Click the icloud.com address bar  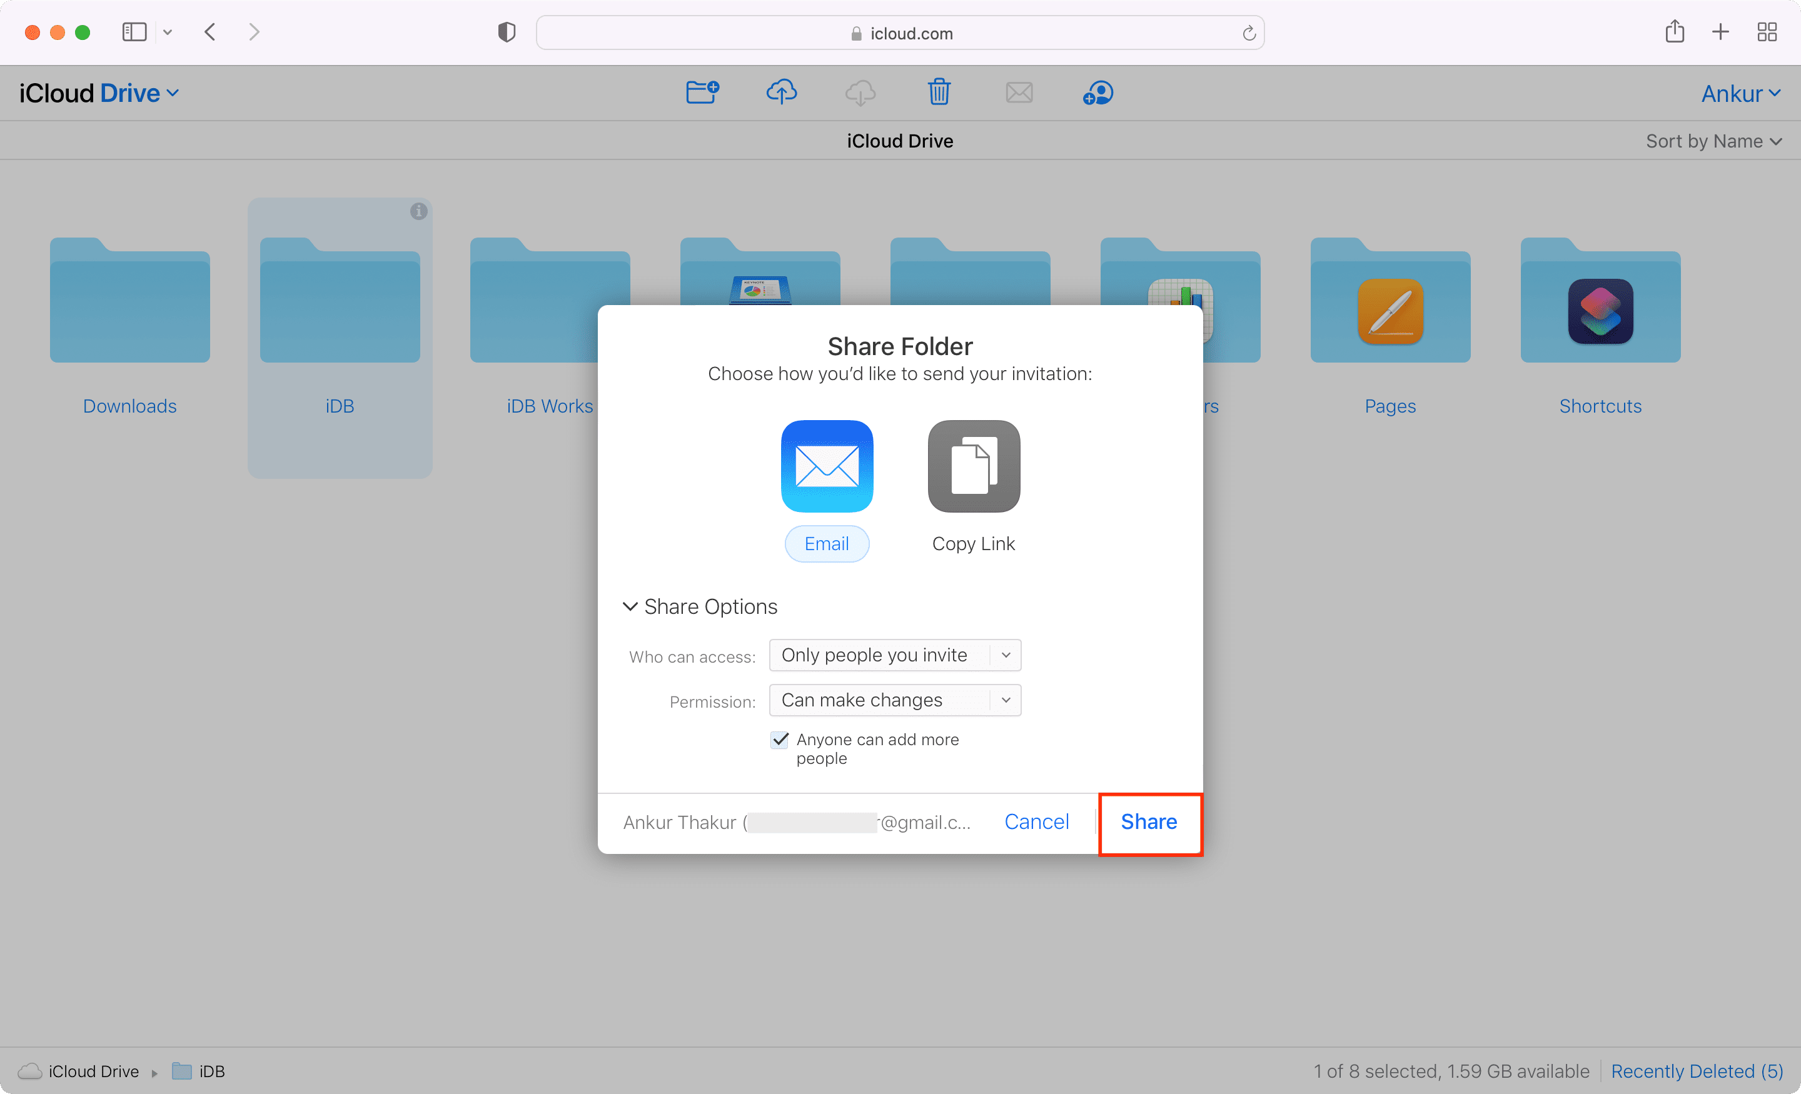(x=901, y=33)
